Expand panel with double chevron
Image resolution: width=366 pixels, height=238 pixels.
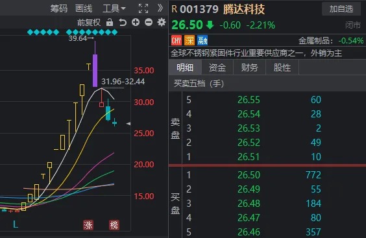point(160,8)
